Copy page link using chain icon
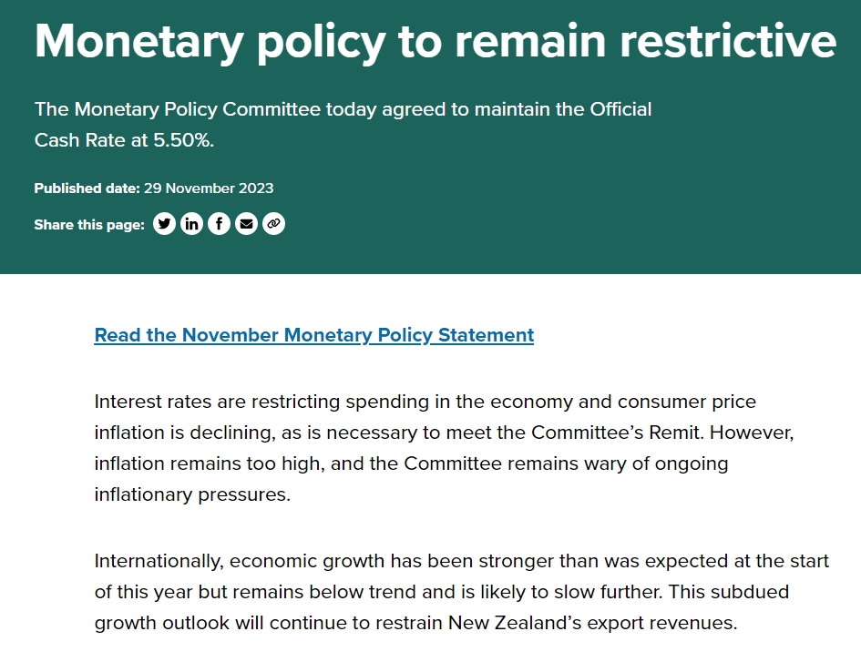 click(273, 224)
